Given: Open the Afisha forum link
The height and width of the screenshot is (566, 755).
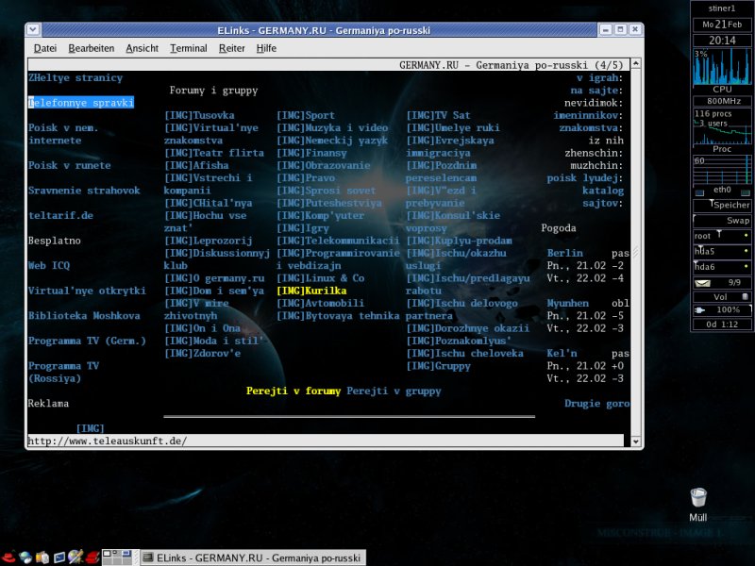Looking at the screenshot, I should (x=196, y=166).
